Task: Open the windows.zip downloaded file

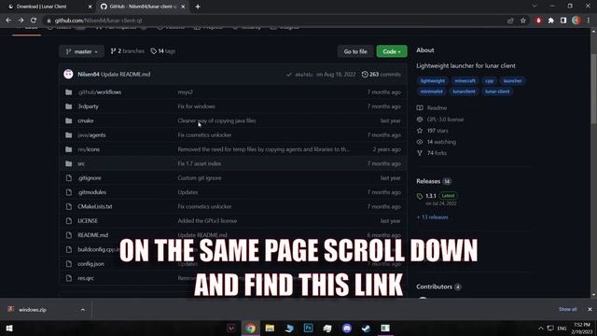Action: (x=33, y=310)
